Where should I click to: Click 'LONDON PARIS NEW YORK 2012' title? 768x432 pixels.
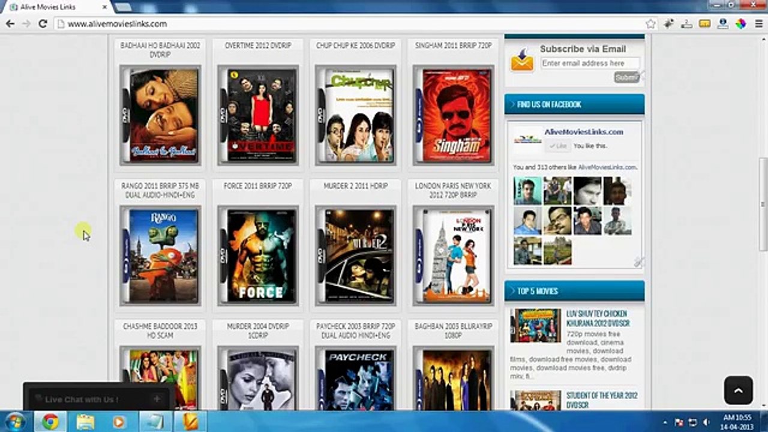pyautogui.click(x=454, y=190)
